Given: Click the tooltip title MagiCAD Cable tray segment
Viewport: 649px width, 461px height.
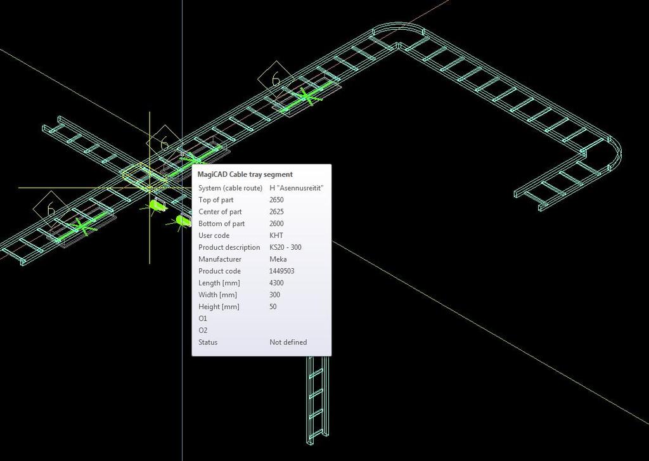Looking at the screenshot, I should (245, 174).
